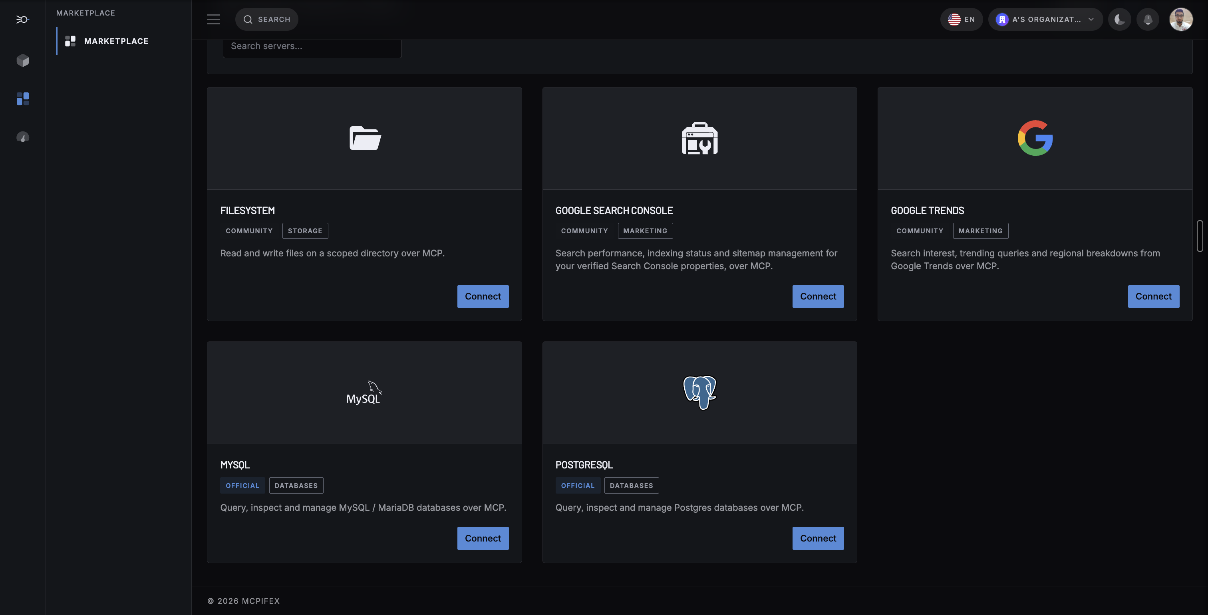The width and height of the screenshot is (1208, 615).
Task: Open the cube icon in the sidebar
Action: [22, 60]
